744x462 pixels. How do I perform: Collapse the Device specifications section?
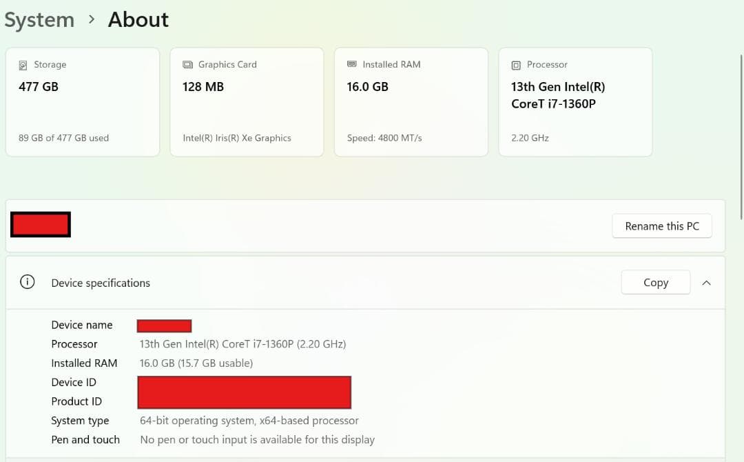(706, 283)
